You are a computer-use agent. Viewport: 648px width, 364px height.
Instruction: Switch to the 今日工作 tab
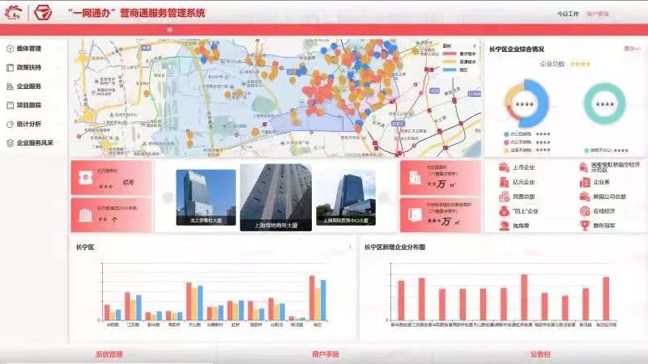[568, 14]
